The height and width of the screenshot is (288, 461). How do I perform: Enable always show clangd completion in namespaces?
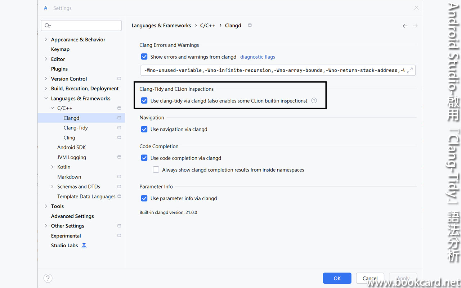point(156,170)
